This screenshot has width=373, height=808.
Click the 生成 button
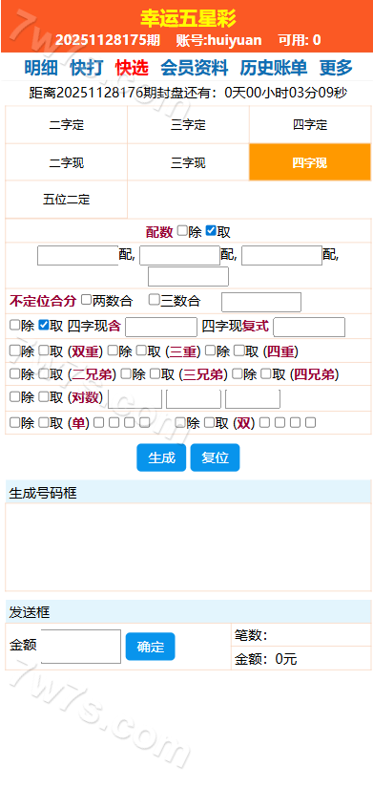tap(161, 457)
